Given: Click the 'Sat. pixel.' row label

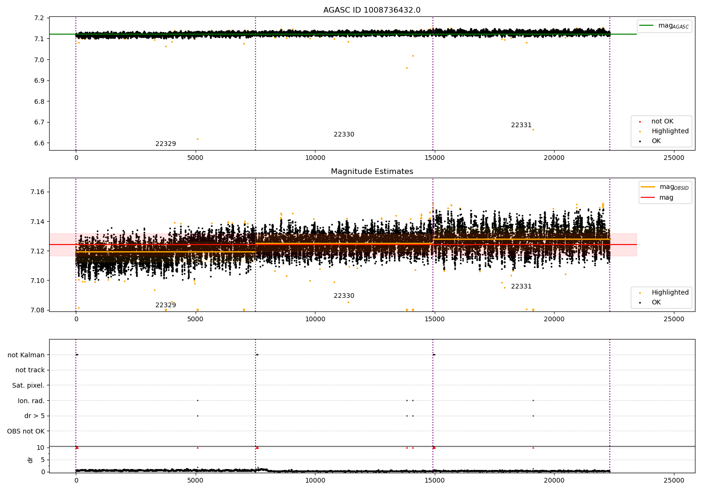Looking at the screenshot, I should pyautogui.click(x=29, y=386).
